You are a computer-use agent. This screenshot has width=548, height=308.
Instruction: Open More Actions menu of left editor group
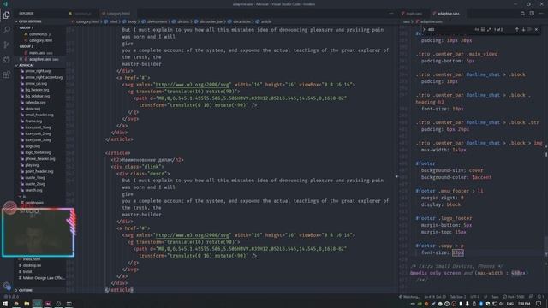point(391,14)
